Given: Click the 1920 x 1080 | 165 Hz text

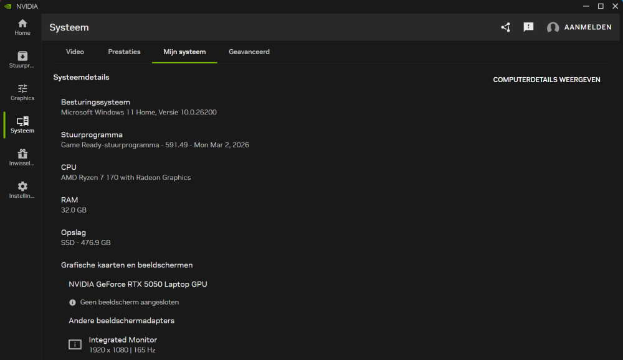Looking at the screenshot, I should point(122,350).
